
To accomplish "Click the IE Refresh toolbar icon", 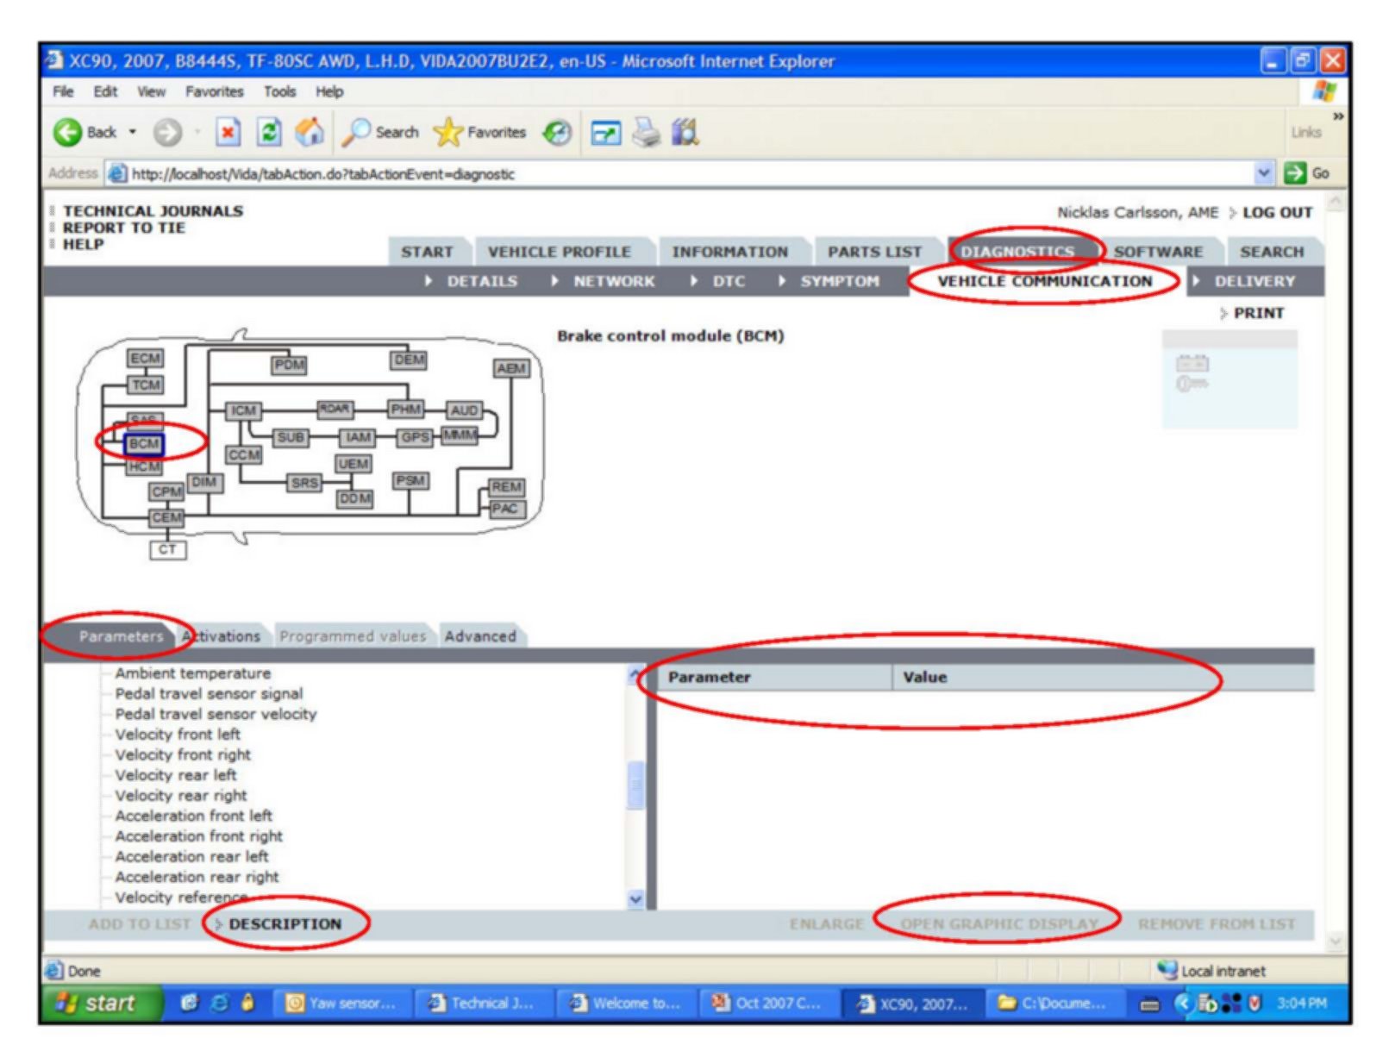I will pos(270,132).
